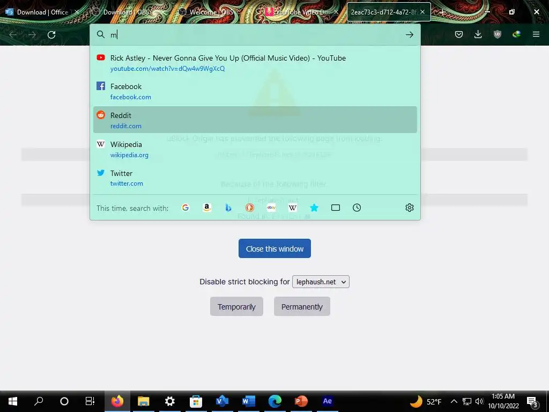Open Microsoft Store from taskbar
The height and width of the screenshot is (412, 549).
(196, 401)
